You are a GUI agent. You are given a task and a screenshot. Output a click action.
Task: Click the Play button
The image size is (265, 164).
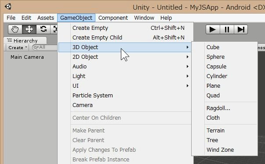[213, 29]
